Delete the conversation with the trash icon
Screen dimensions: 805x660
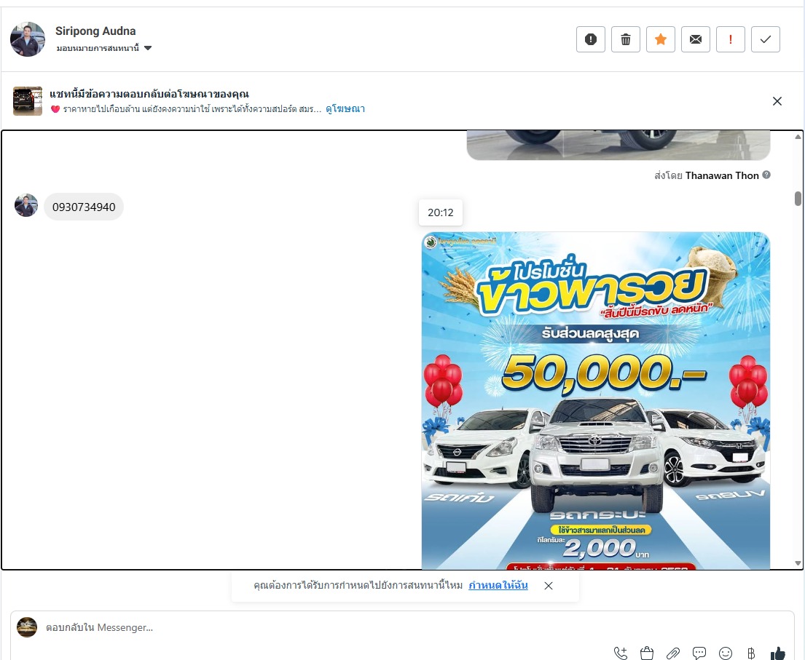tap(625, 39)
